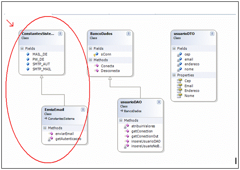Select the SMTP_MAIL field name
Viewport: 240px width, 170px height.
[x=42, y=69]
